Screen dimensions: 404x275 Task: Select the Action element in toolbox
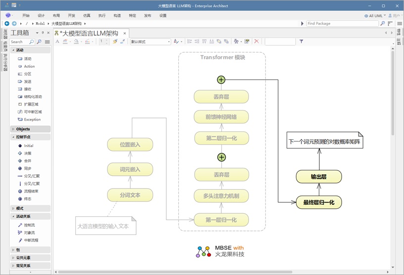tap(29, 66)
